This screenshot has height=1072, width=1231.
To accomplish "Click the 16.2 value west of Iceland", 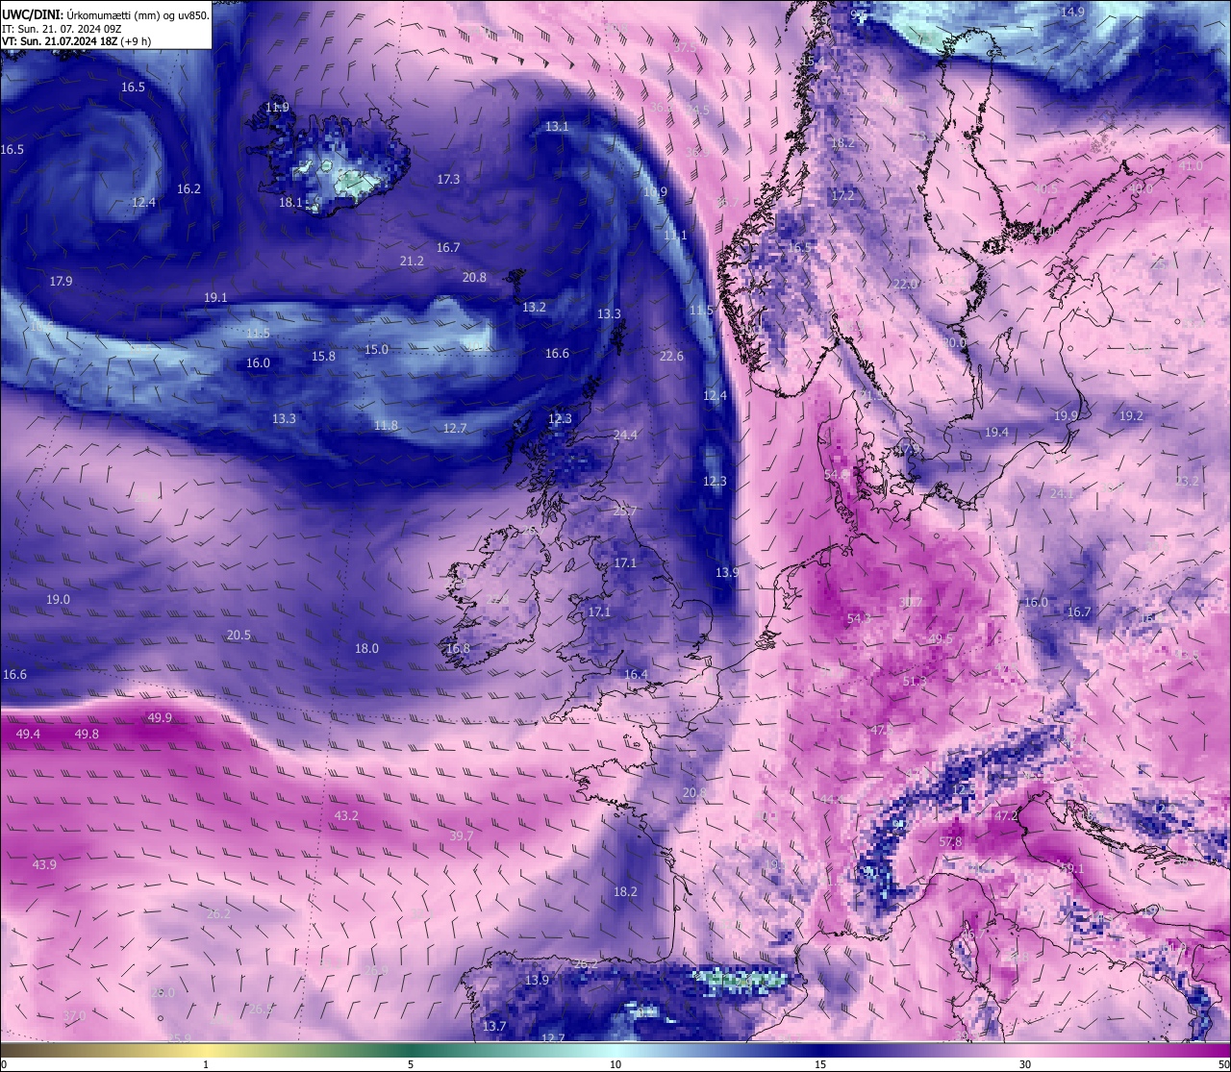I will point(188,189).
